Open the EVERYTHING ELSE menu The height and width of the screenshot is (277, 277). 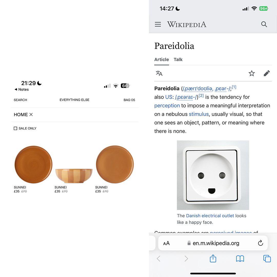point(74,100)
